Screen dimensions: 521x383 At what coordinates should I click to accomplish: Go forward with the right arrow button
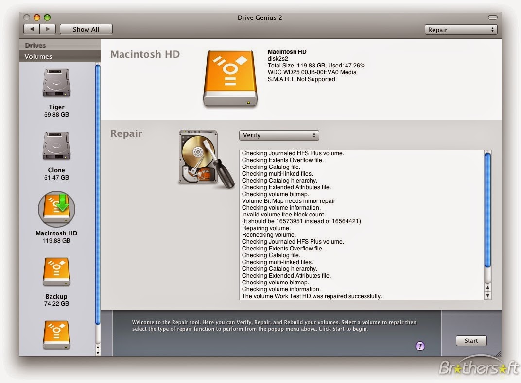point(48,29)
